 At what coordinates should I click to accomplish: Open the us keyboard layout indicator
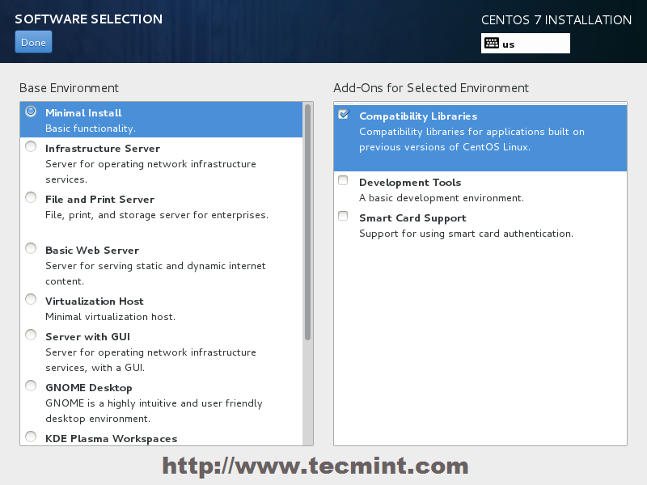525,44
